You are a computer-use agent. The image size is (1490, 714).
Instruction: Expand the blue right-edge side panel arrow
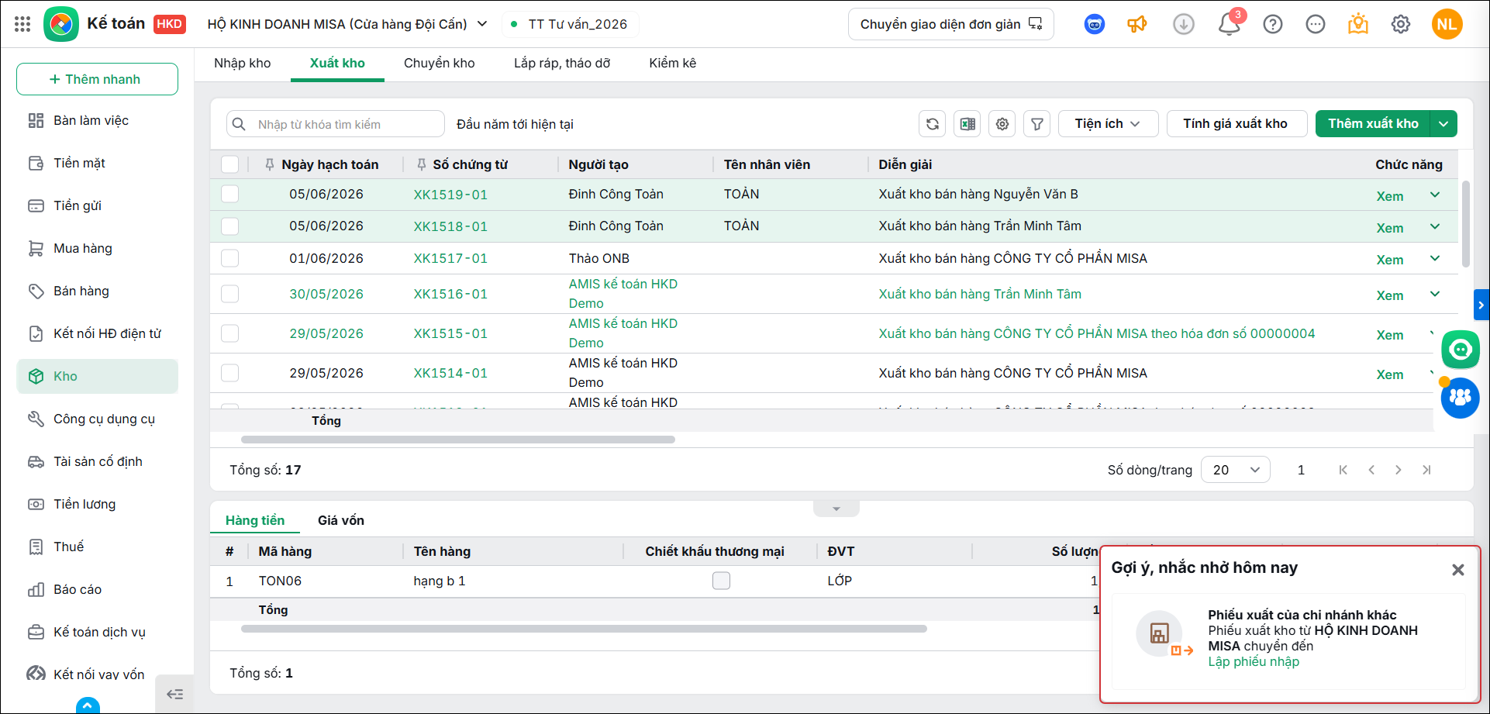pyautogui.click(x=1481, y=305)
